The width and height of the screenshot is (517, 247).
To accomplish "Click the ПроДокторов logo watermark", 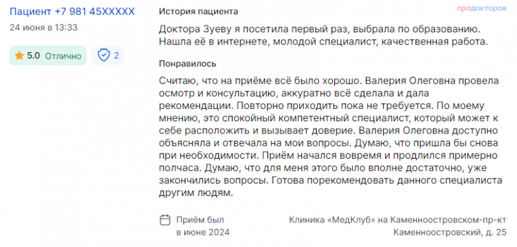I will point(481,8).
